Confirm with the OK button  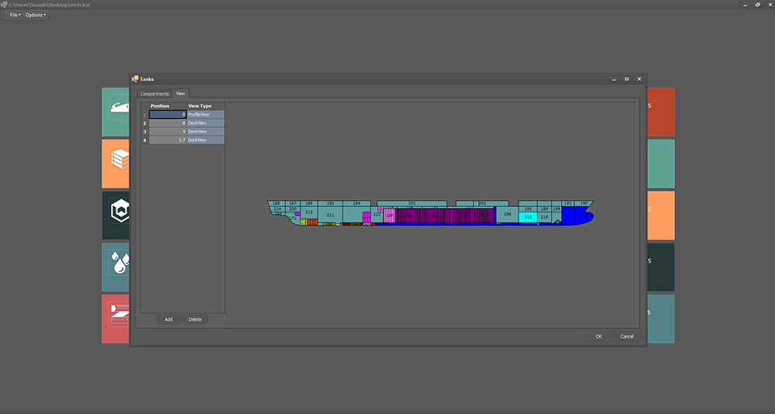[x=598, y=336]
